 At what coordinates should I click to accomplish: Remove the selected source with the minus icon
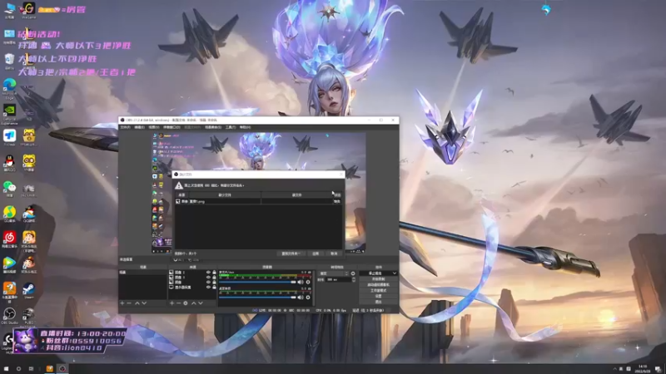point(178,303)
